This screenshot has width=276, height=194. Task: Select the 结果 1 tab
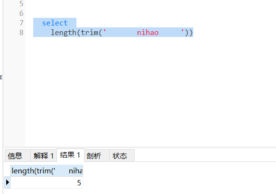pyautogui.click(x=70, y=155)
